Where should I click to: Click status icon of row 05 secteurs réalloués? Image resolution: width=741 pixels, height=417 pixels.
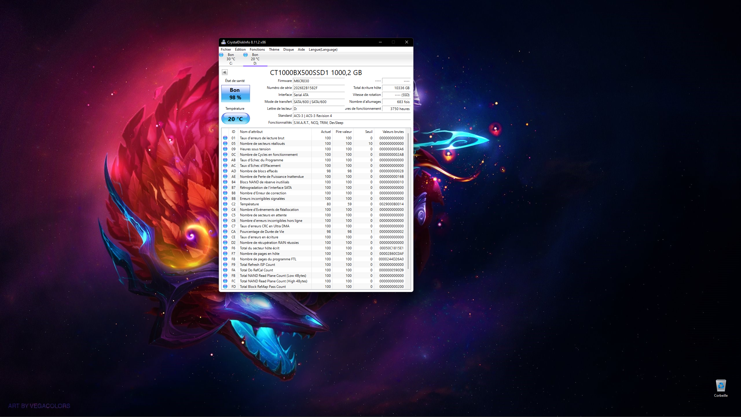pos(225,143)
